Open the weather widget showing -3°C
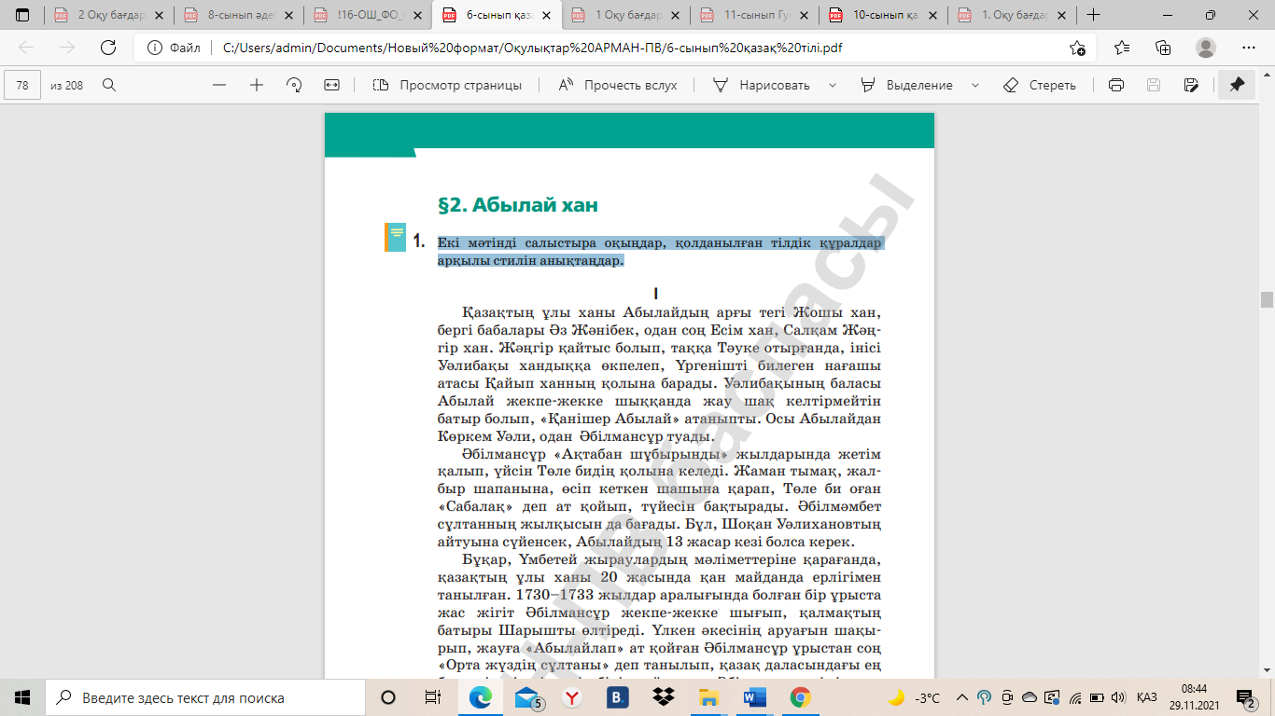The height and width of the screenshot is (716, 1275). tap(915, 697)
